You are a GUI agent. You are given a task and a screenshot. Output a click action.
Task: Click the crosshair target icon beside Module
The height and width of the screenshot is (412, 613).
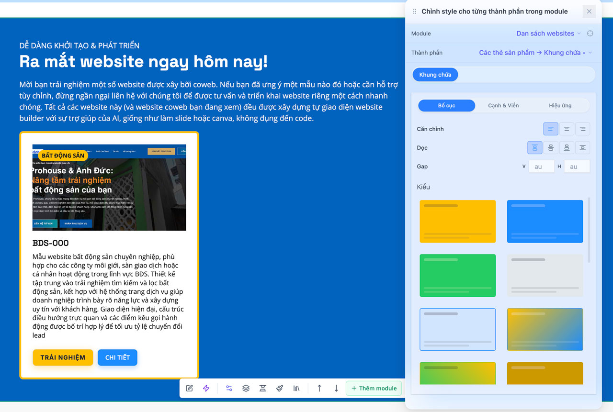tap(590, 33)
